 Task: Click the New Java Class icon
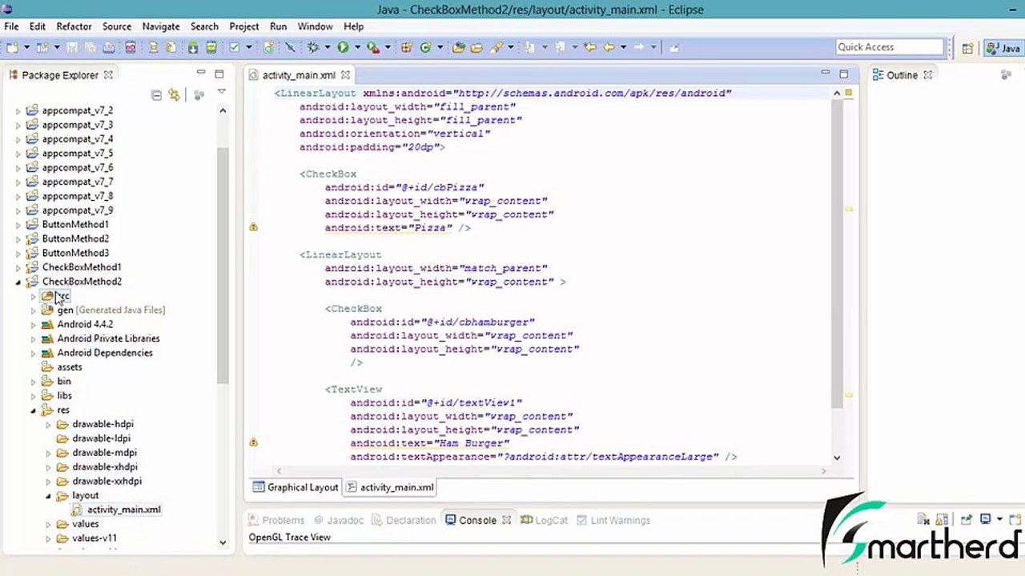(x=425, y=47)
